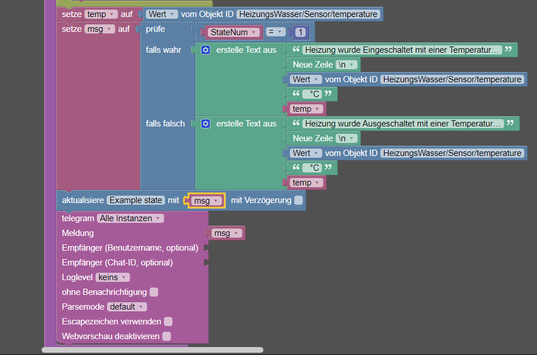537x355 pixels.
Task: Click the number field containing 1
Action: 300,32
